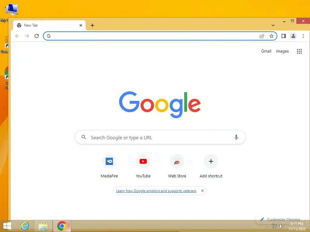Click Customize Chrome button
Image resolution: width=310 pixels, height=232 pixels.
point(280,219)
